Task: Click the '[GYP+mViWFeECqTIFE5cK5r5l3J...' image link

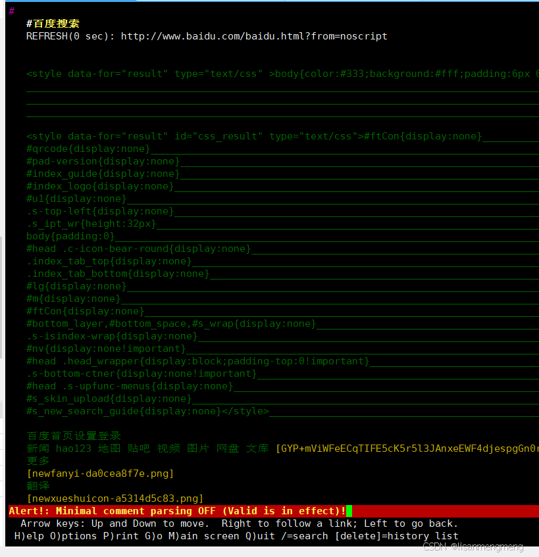Action: (x=407, y=448)
